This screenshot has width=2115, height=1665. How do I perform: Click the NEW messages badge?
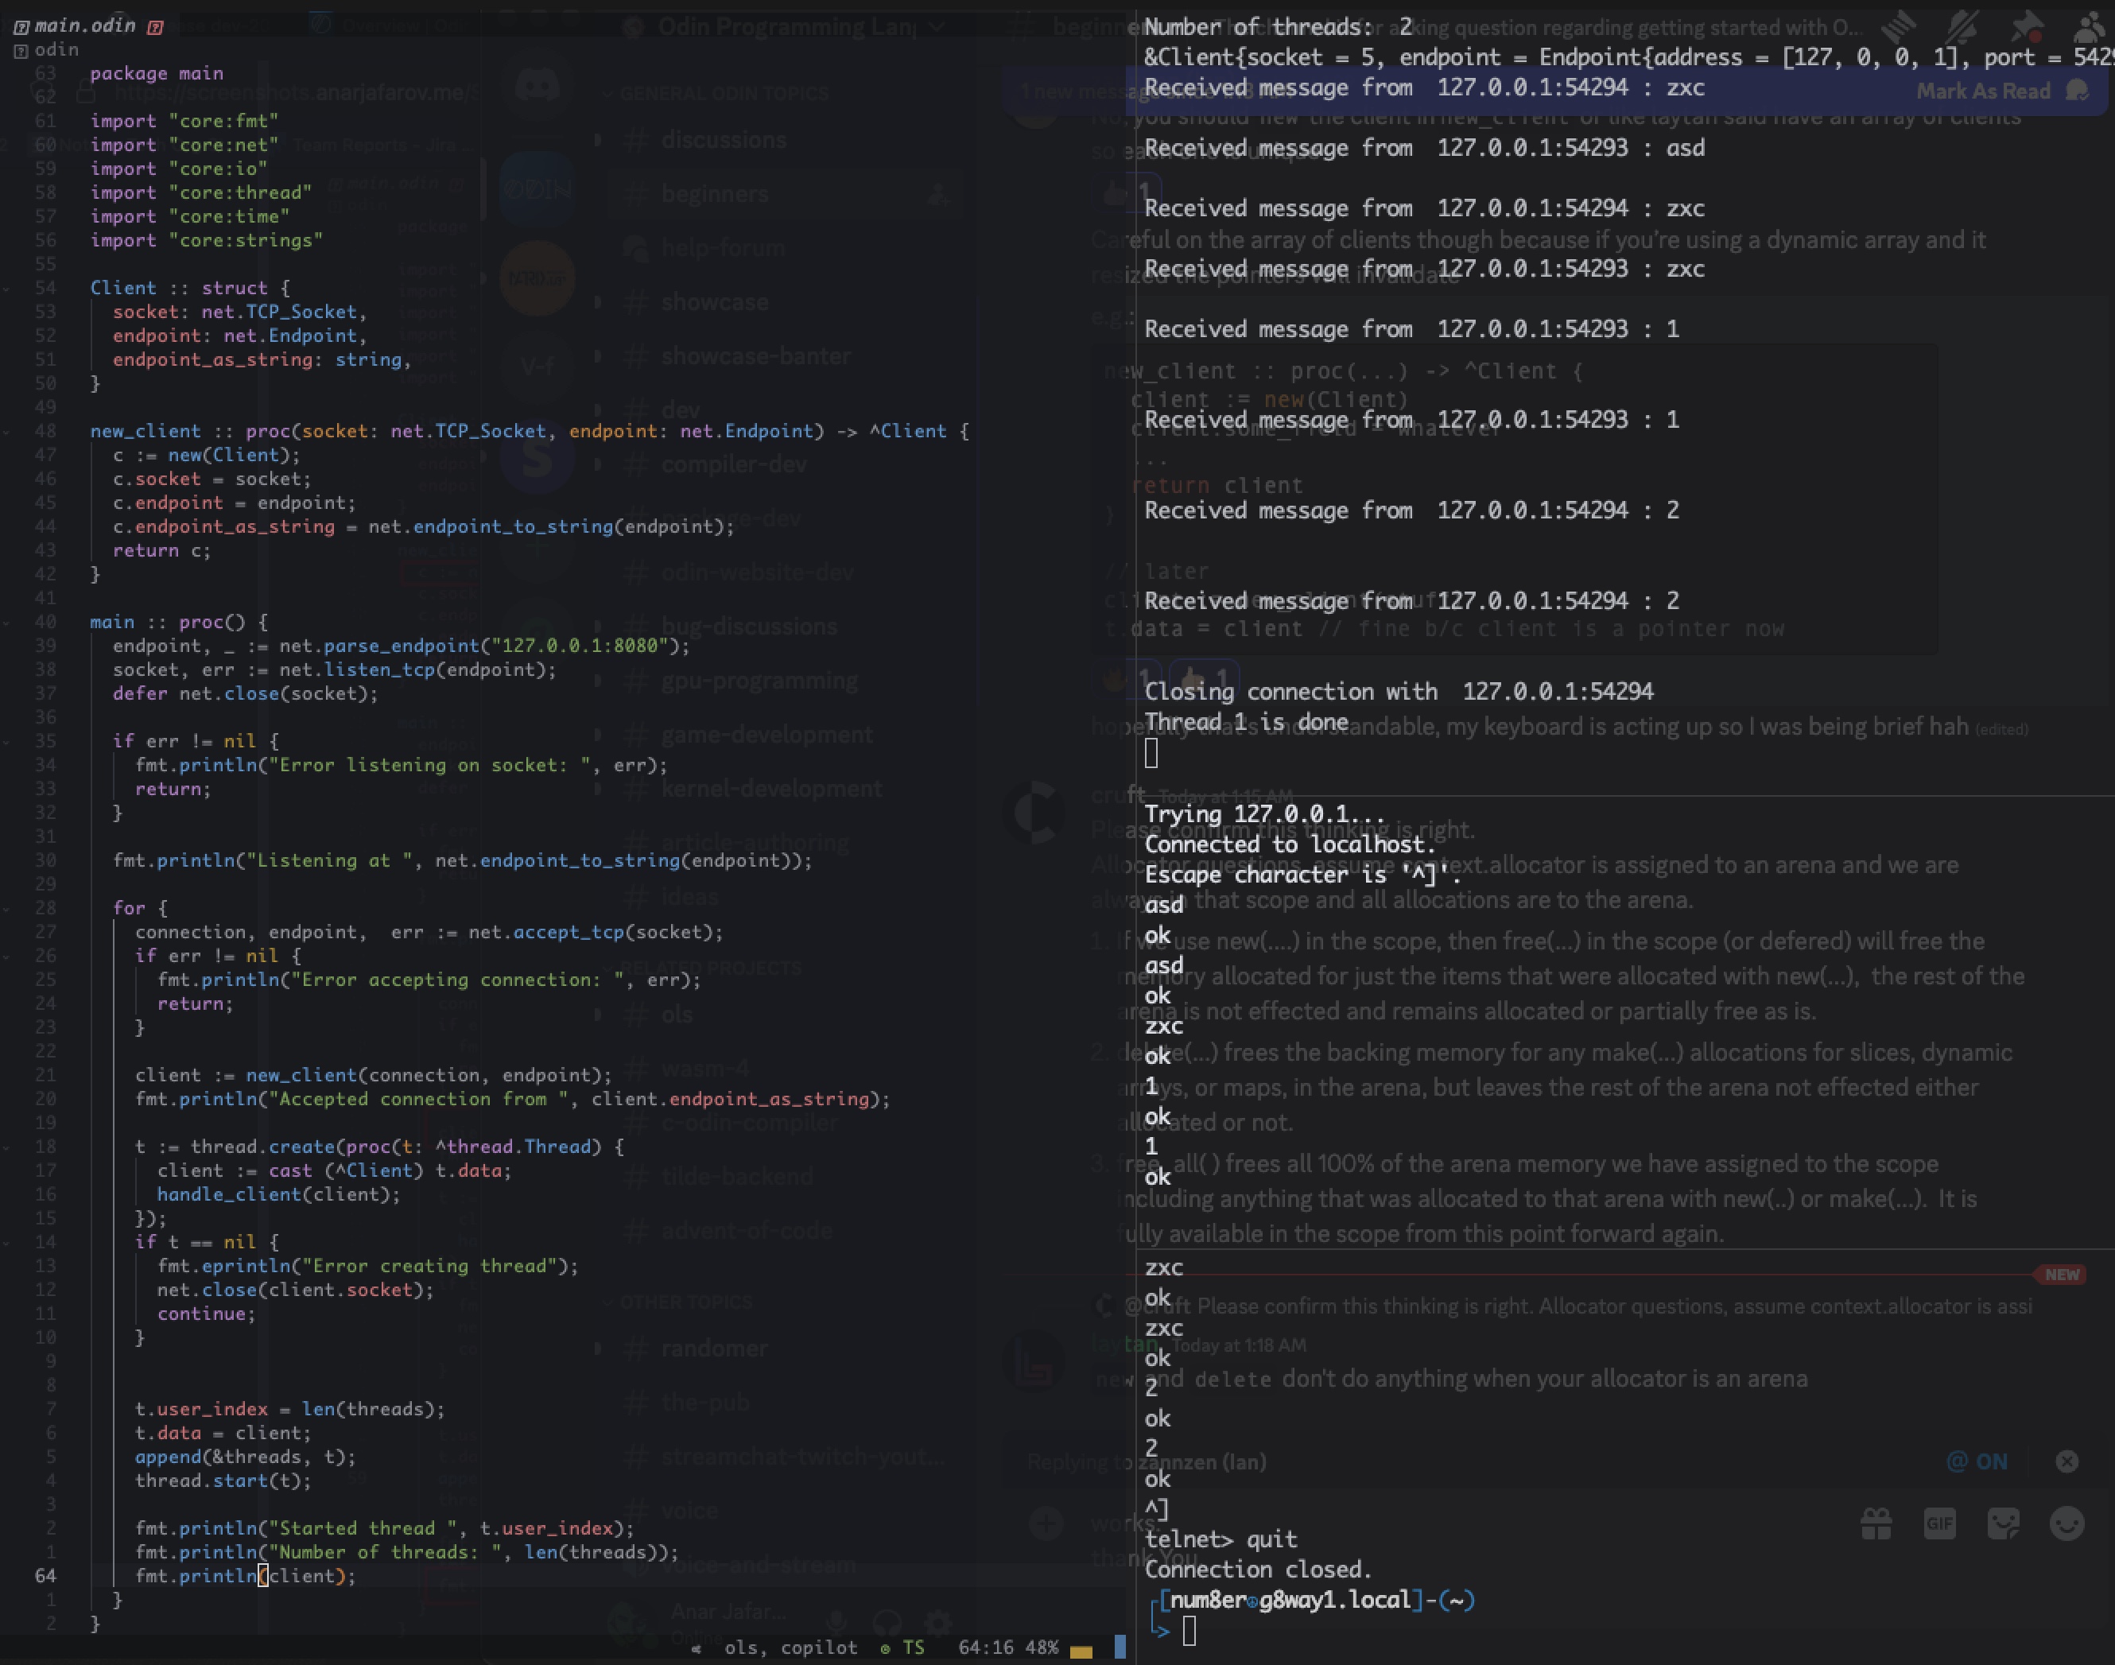pyautogui.click(x=2060, y=1275)
